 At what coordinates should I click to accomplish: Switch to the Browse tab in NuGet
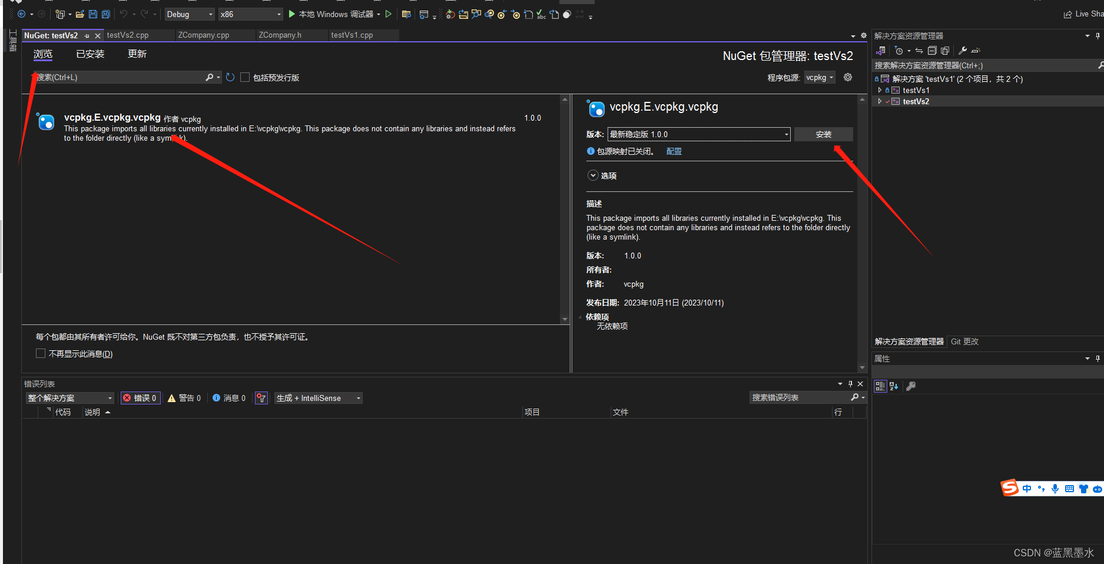click(x=43, y=54)
